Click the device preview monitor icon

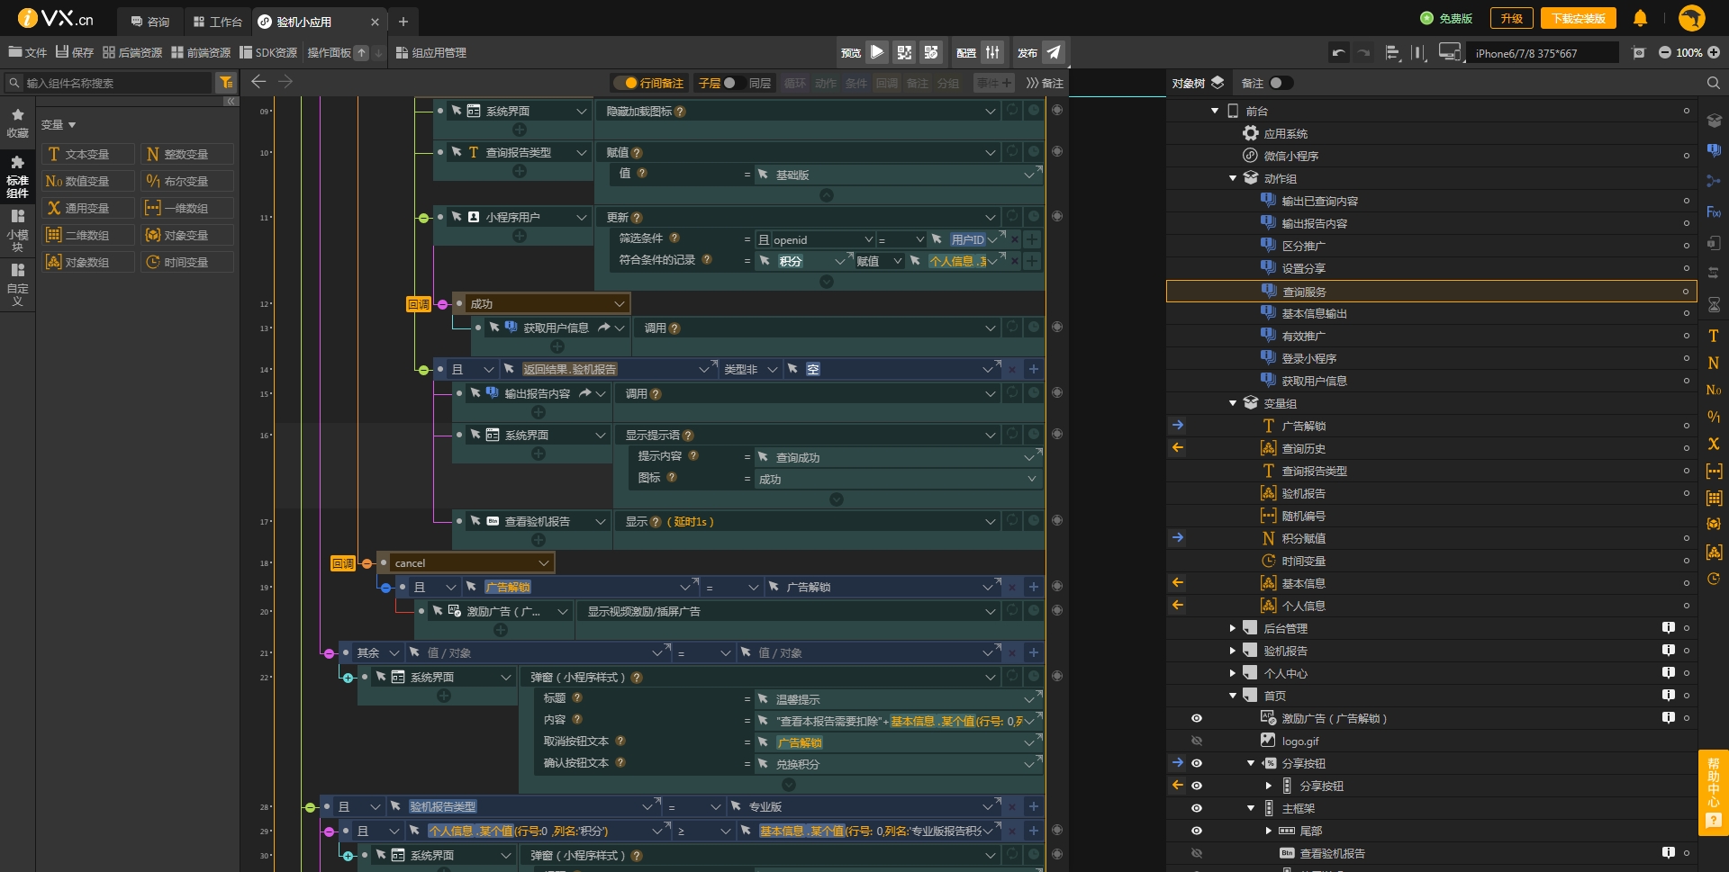tap(1449, 53)
